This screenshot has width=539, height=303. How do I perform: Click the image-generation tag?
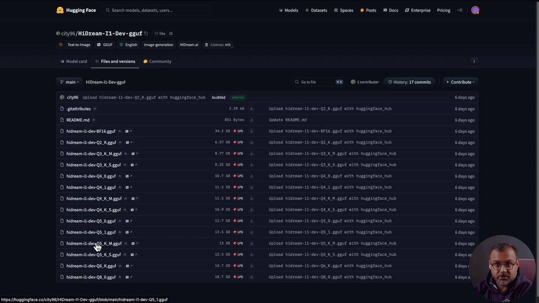(159, 45)
